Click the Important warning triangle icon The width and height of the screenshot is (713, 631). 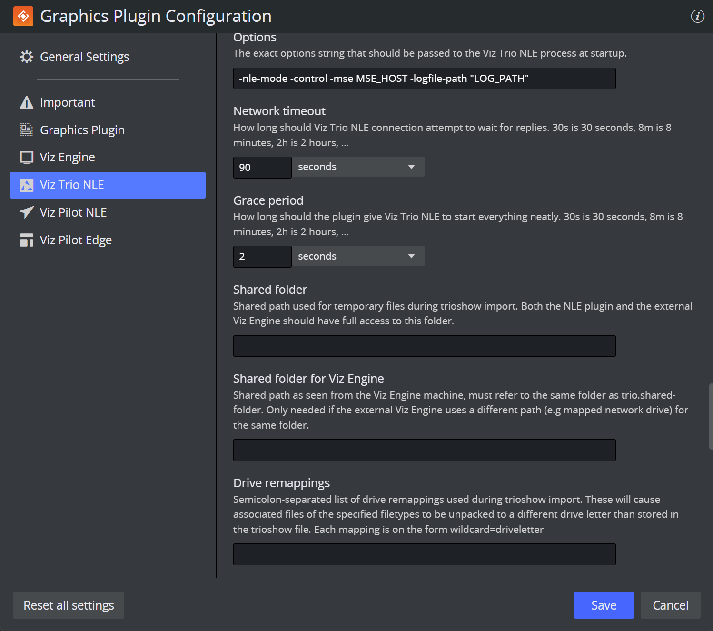27,102
